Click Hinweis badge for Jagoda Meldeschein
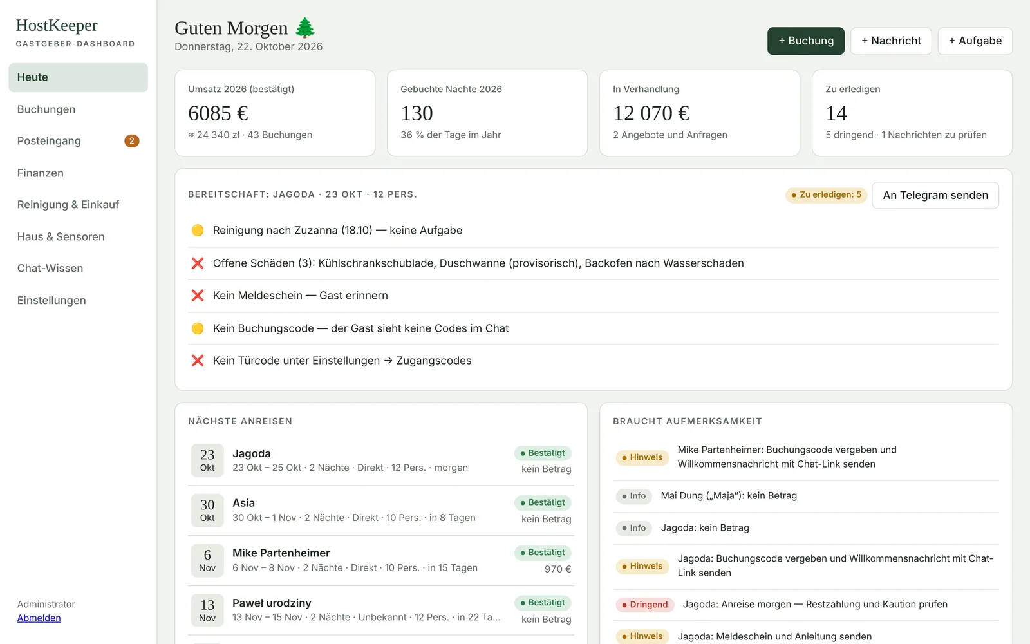The image size is (1030, 644). click(x=642, y=636)
